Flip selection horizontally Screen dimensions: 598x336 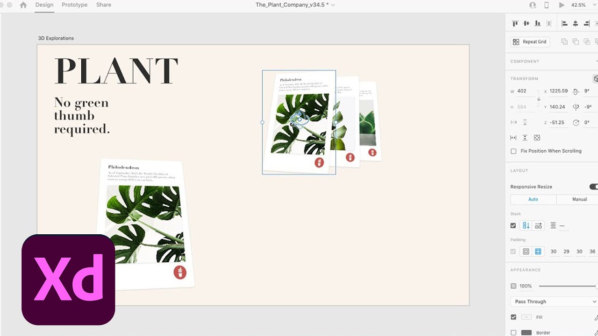tap(514, 122)
